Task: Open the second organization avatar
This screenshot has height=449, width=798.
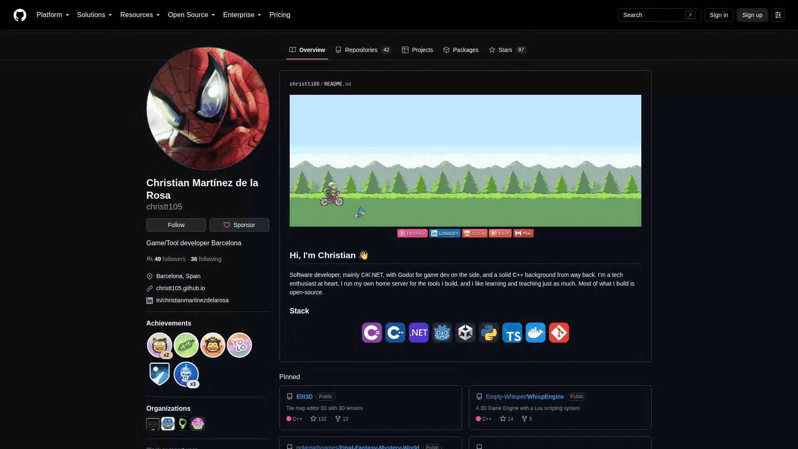Action: (168, 424)
